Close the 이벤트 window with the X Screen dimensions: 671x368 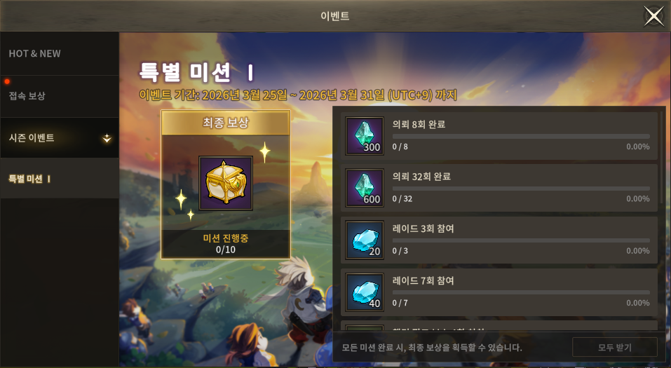[x=654, y=16]
